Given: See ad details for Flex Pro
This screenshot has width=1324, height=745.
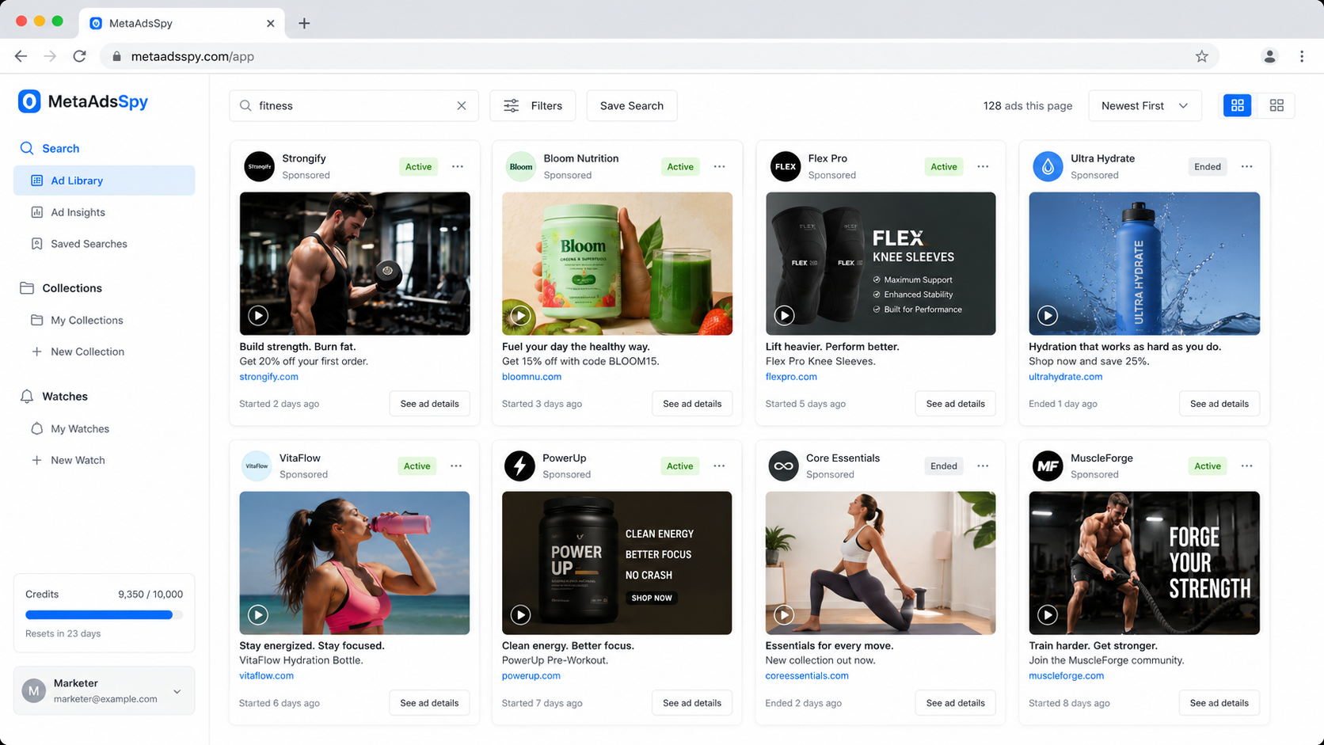Looking at the screenshot, I should pyautogui.click(x=956, y=404).
